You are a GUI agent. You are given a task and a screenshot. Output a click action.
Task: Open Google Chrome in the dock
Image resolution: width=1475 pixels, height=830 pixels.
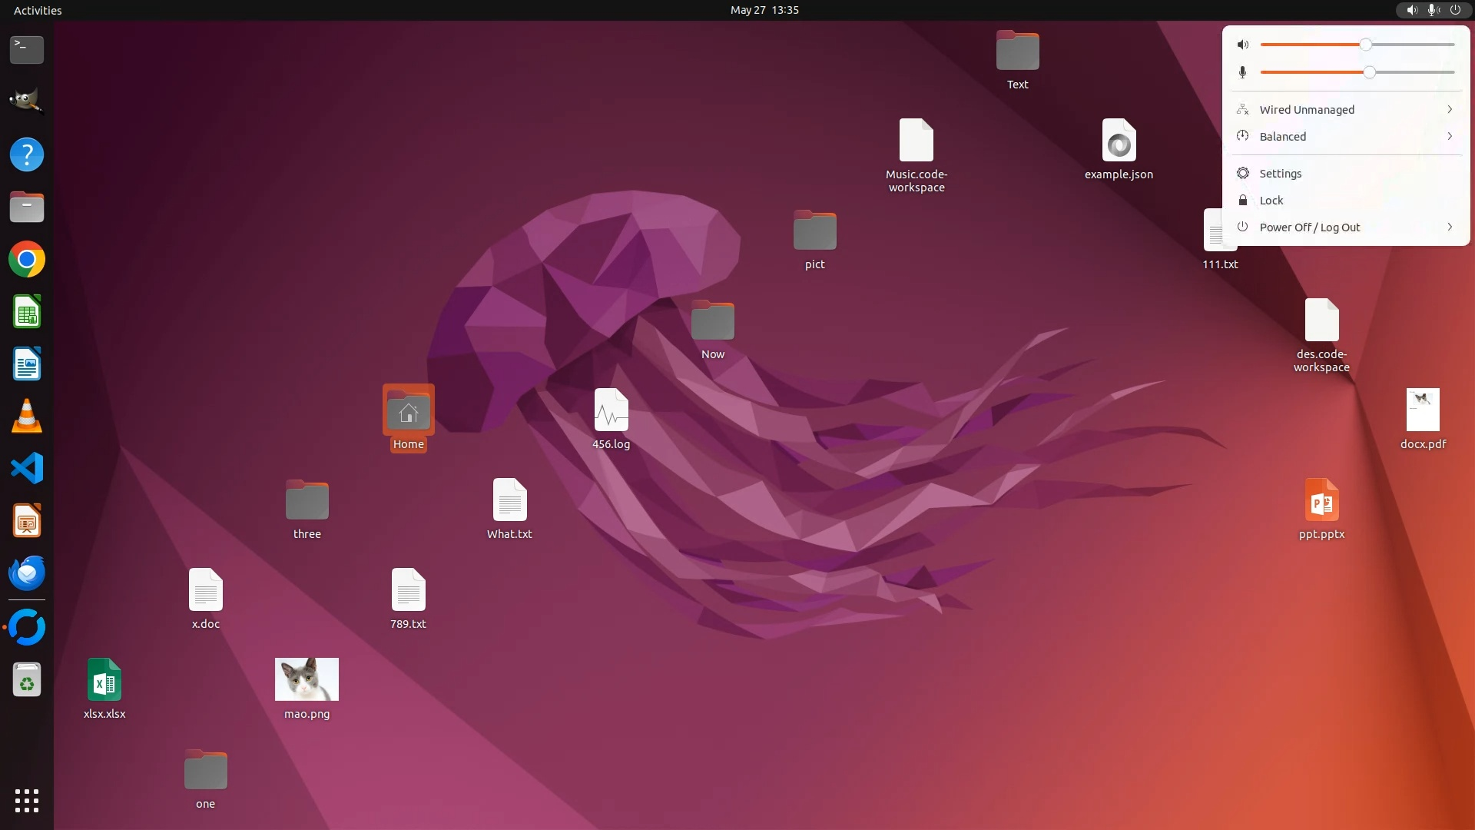(27, 260)
